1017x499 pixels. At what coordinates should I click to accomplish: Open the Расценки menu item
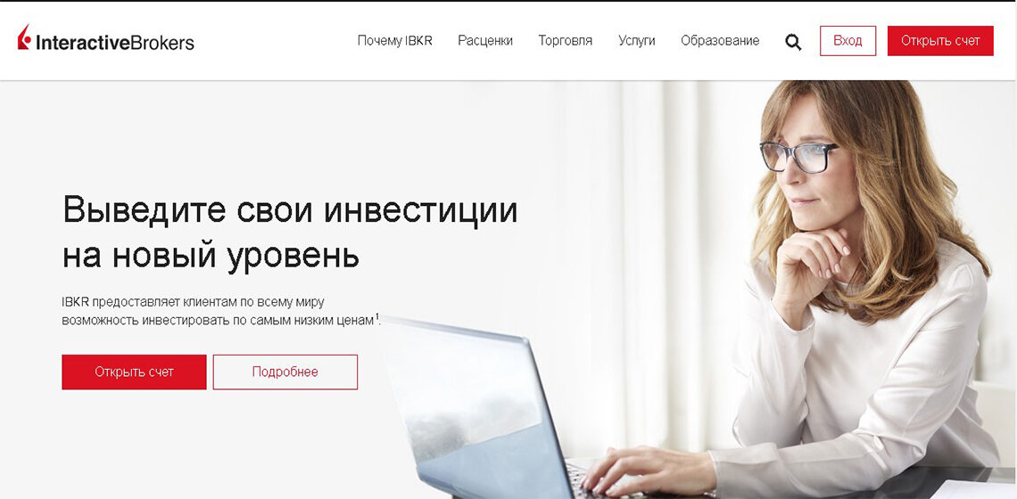coord(485,41)
